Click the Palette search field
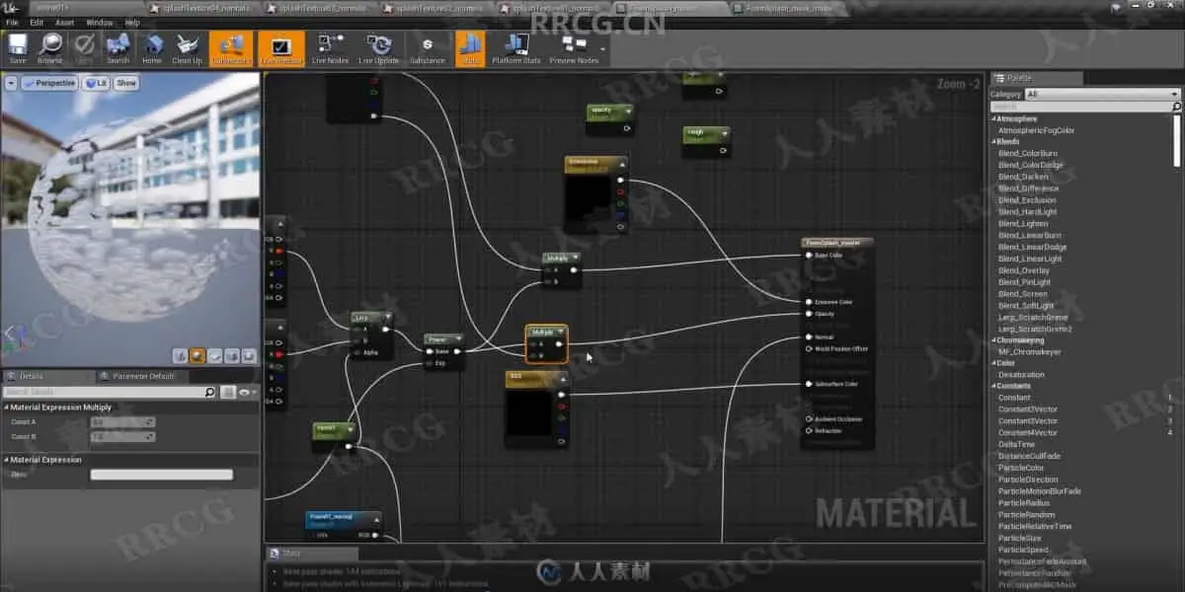This screenshot has width=1185, height=592. [x=1085, y=107]
